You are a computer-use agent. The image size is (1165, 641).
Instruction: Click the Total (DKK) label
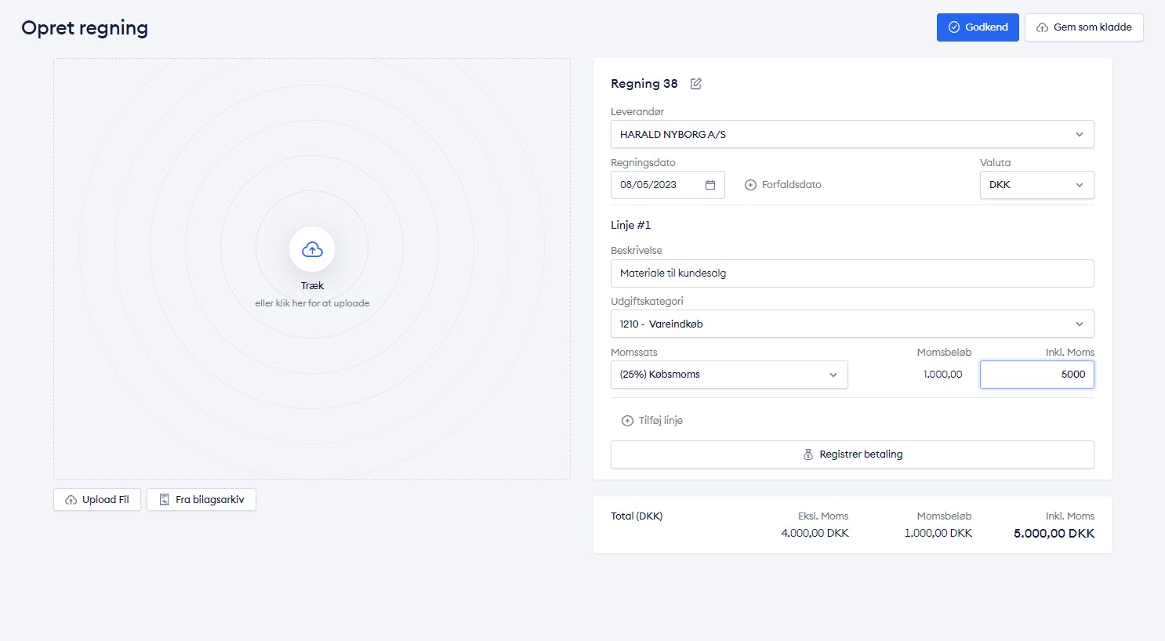tap(637, 516)
